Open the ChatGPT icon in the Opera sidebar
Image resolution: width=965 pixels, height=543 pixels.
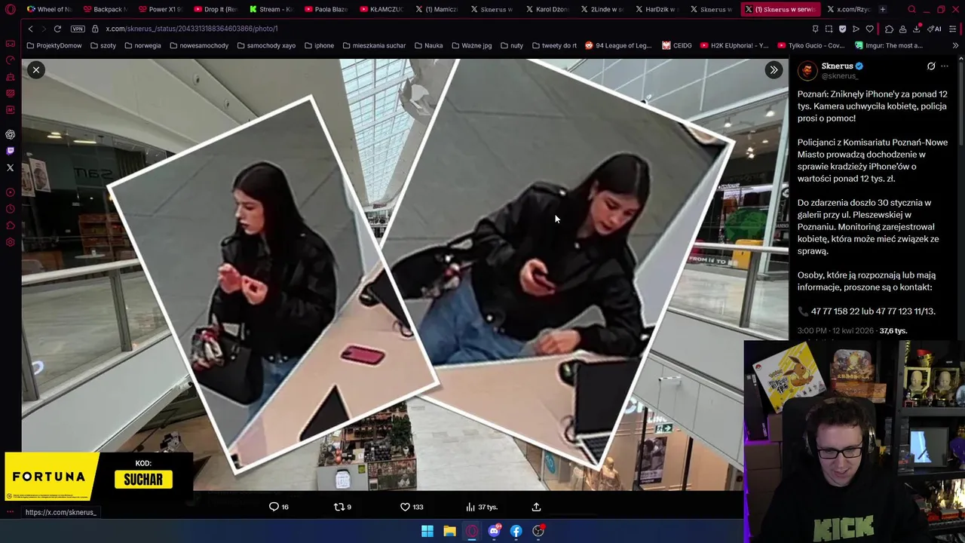click(x=10, y=134)
